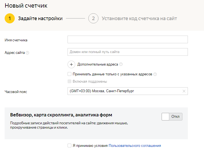Image resolution: width=204 pixels, height=158 pixels.
Task: Clear the timezone field with the X icon
Action: pyautogui.click(x=184, y=91)
